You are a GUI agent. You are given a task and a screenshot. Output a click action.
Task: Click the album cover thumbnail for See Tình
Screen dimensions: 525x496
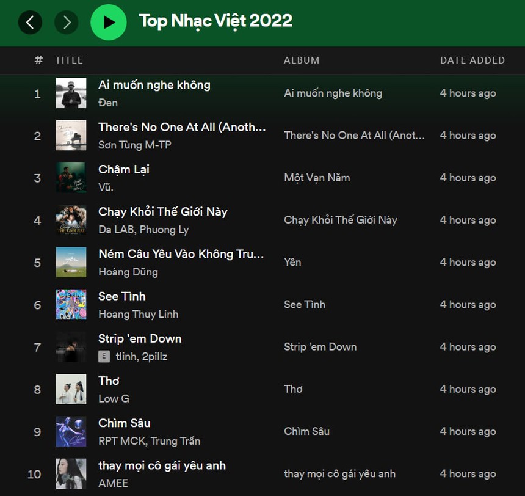pos(71,304)
